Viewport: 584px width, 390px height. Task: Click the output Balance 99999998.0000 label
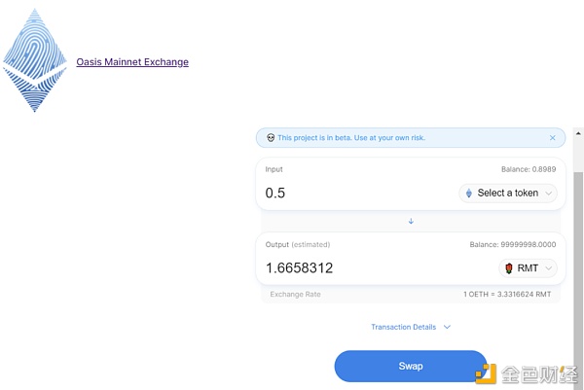click(x=513, y=244)
